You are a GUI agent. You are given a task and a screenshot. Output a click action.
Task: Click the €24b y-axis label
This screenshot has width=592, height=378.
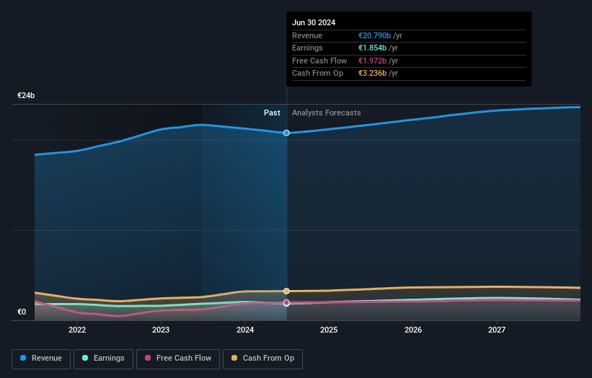coord(26,95)
